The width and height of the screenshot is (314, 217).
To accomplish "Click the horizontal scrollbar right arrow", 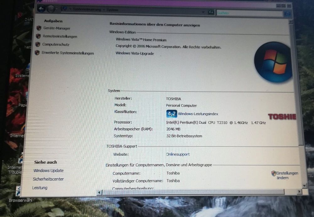I will [299, 192].
